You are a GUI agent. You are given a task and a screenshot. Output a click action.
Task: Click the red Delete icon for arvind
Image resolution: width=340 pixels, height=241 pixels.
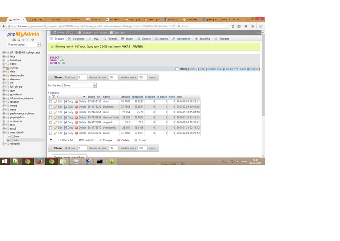[76, 133]
